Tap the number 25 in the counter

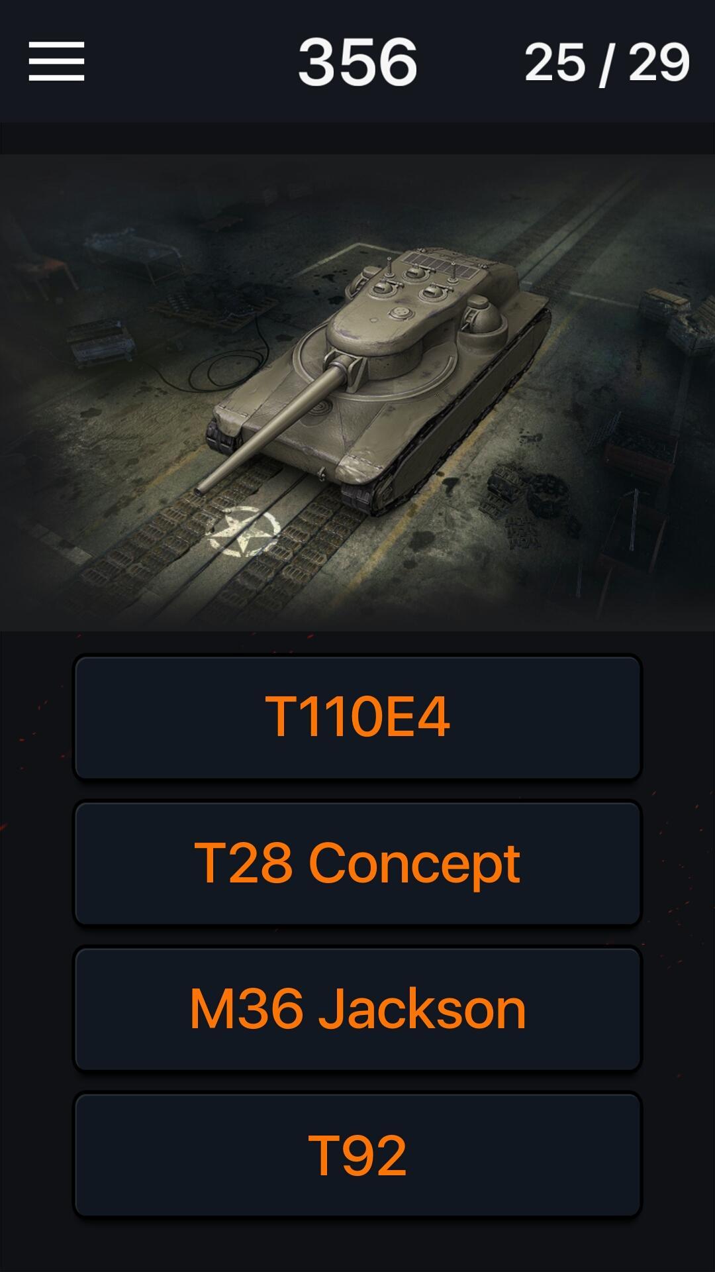click(555, 63)
